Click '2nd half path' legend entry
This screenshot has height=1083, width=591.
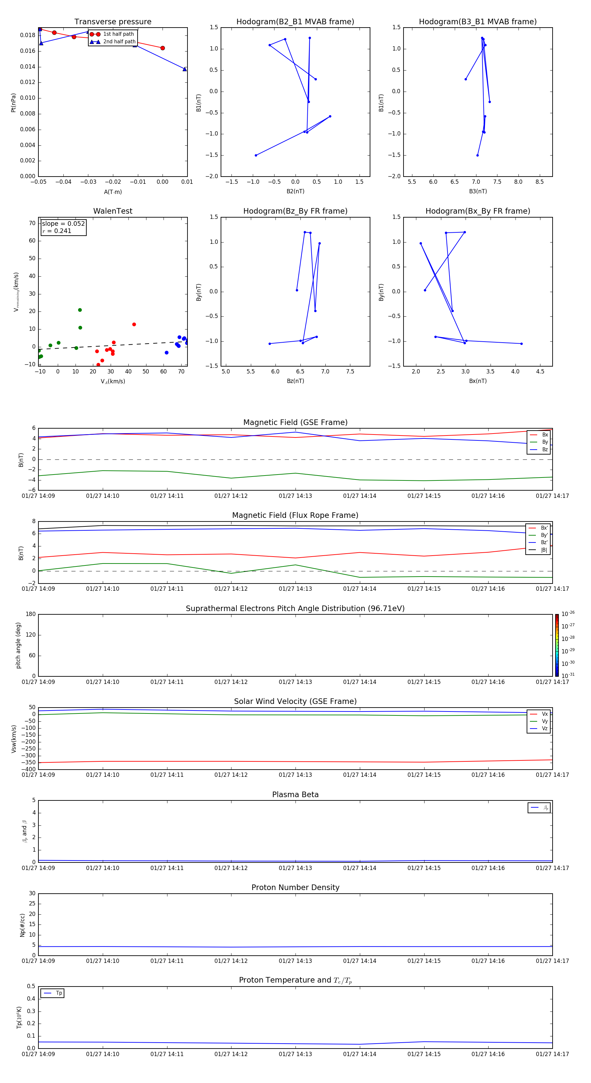click(113, 42)
